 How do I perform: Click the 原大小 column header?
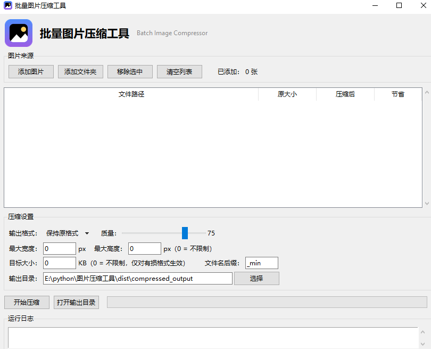coord(287,94)
